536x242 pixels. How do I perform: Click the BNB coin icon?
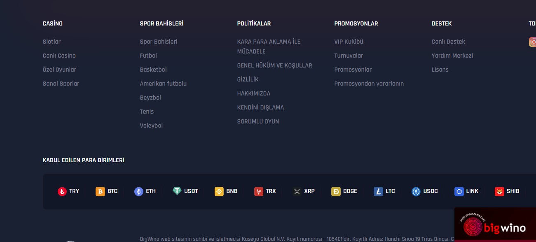[219, 191]
